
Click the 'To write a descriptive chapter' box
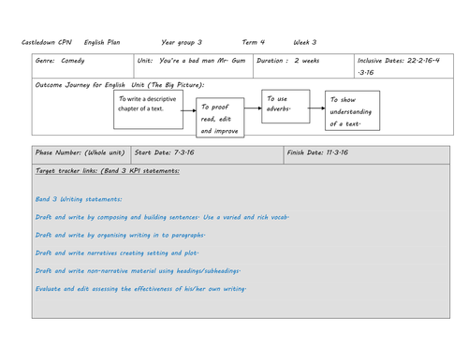click(148, 109)
